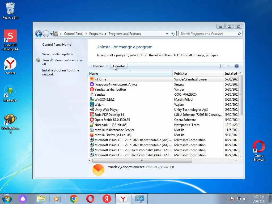Select the MediaMonkey 5 desktop shortcut
The height and width of the screenshot is (204, 272).
click(x=10, y=124)
